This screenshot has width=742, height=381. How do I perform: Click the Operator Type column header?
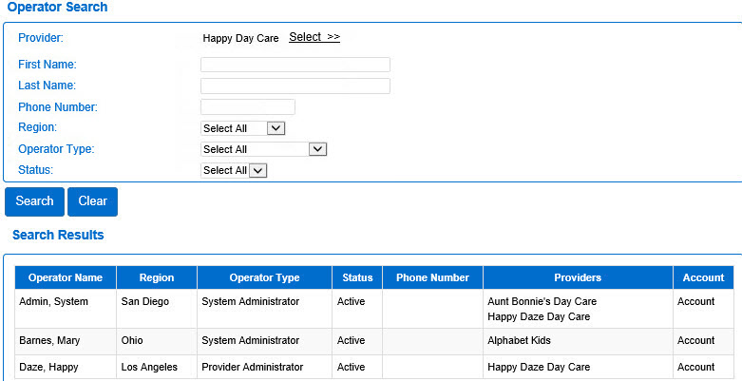(x=264, y=278)
